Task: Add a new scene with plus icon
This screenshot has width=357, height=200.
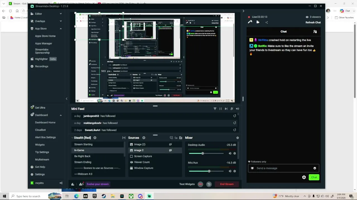Action: pyautogui.click(x=95, y=138)
